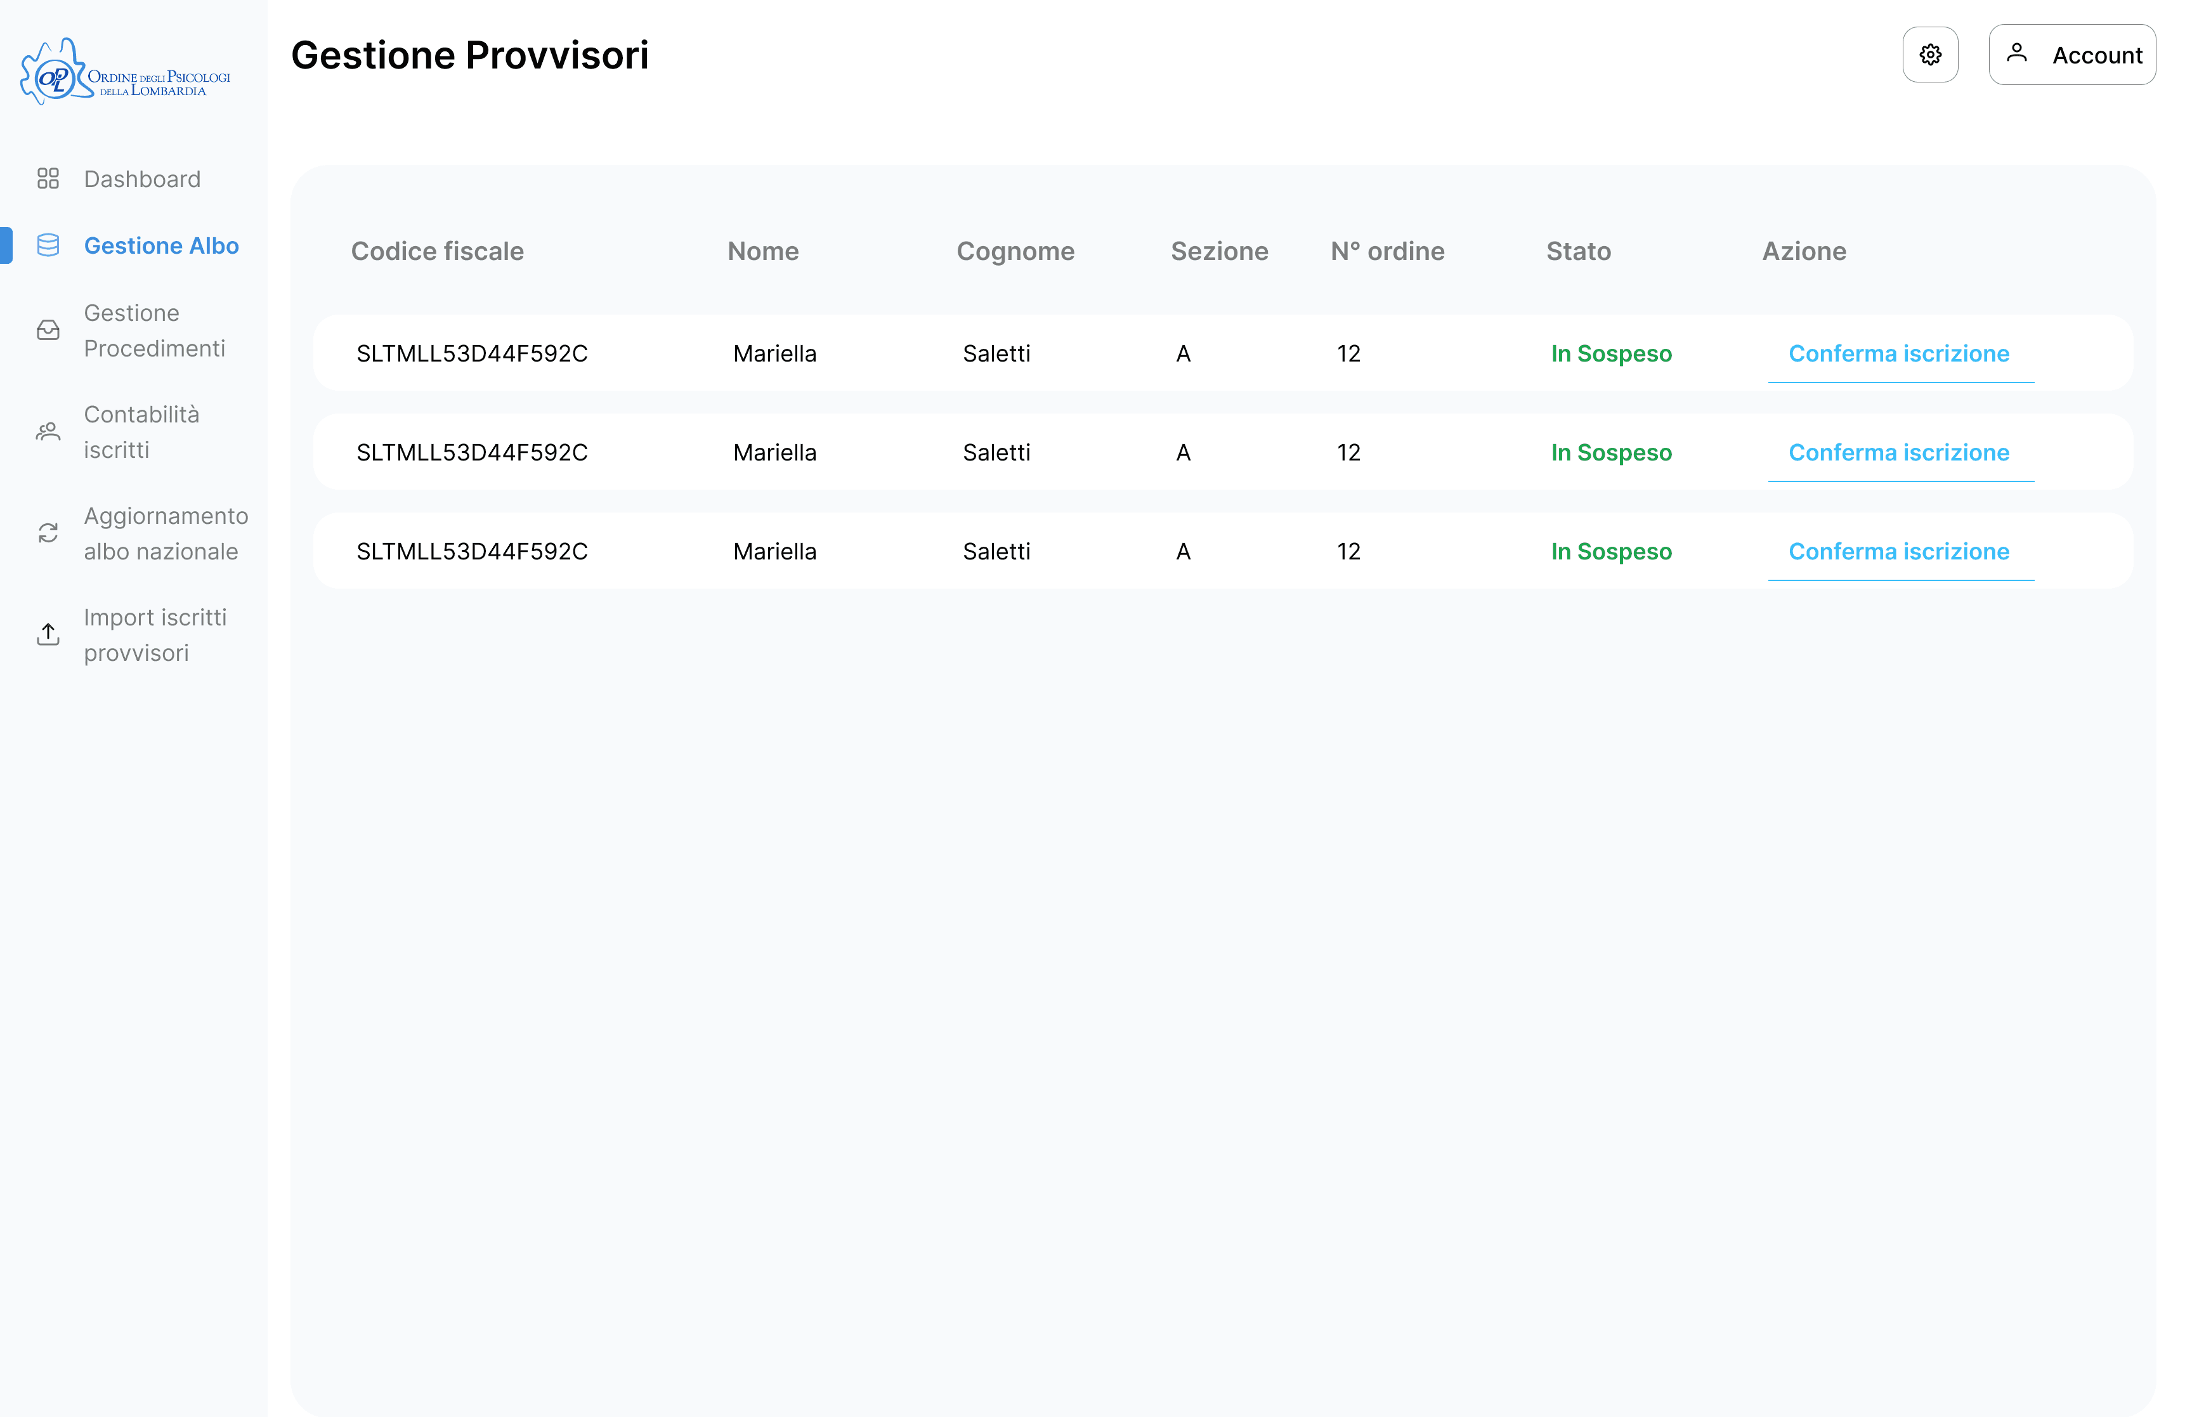
Task: Click the Stato column header
Action: point(1577,251)
